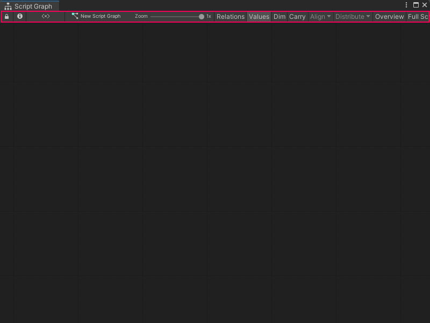The height and width of the screenshot is (323, 430).
Task: Click the Overview button to frame the graph
Action: tap(389, 16)
